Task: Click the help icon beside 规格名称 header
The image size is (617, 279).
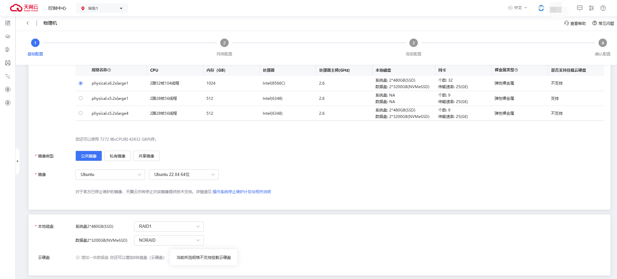Action: 109,70
